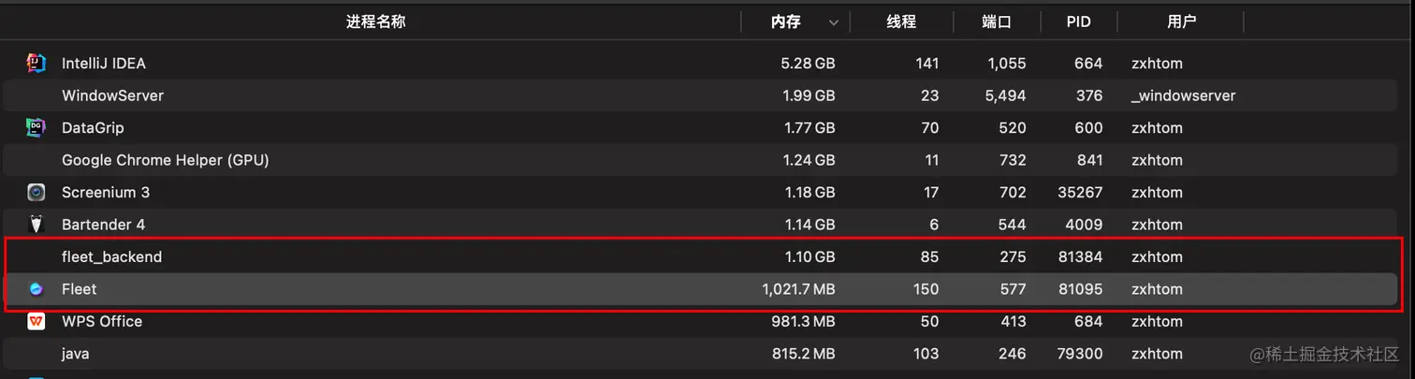Sort by PID column header
This screenshot has width=1415, height=379.
[x=1078, y=22]
